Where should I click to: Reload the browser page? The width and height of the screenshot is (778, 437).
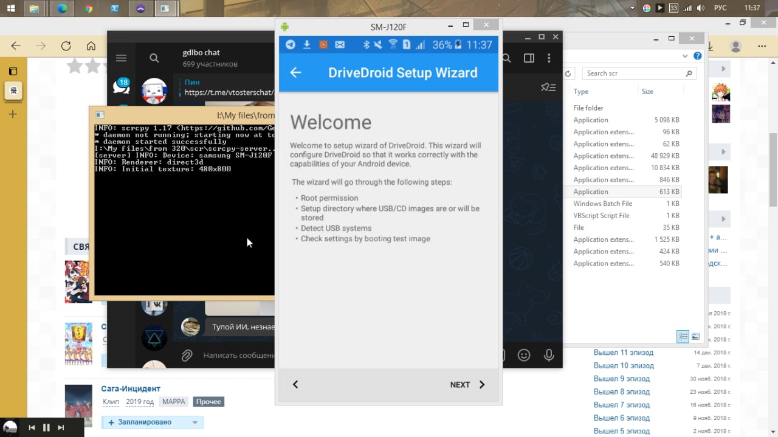[66, 46]
